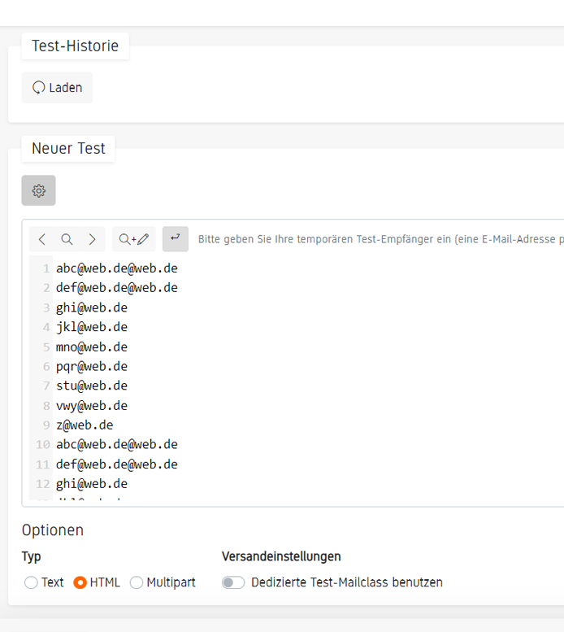Open search with the magnifier icon
Screen dimensions: 564x632
(67, 239)
